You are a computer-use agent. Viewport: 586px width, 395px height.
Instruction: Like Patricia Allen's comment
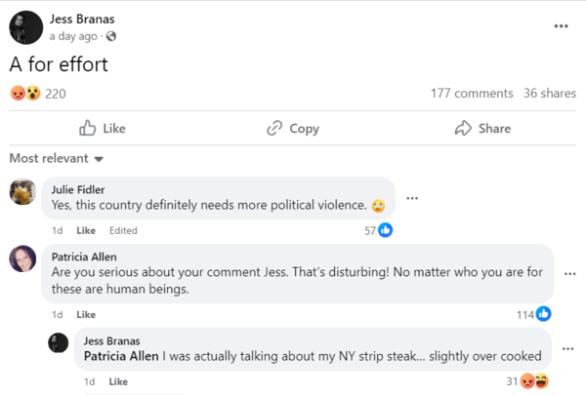coord(86,315)
